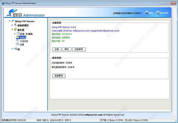Click the 已下载 0 Bytes status entry
The image size is (178, 123).
tap(112, 120)
